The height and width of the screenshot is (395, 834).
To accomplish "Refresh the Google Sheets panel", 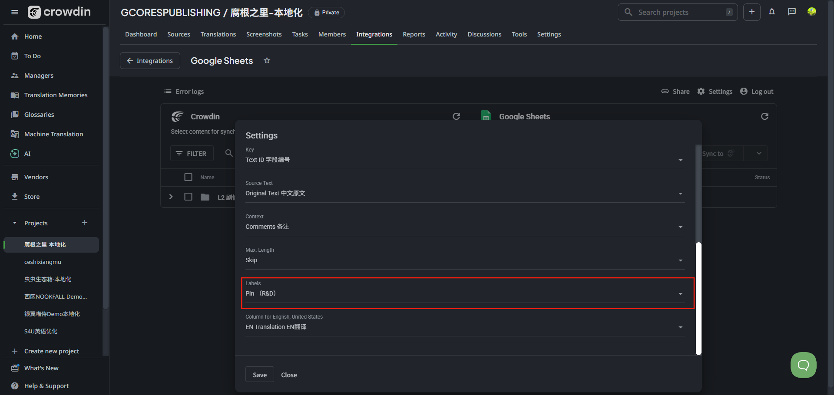I will point(764,116).
